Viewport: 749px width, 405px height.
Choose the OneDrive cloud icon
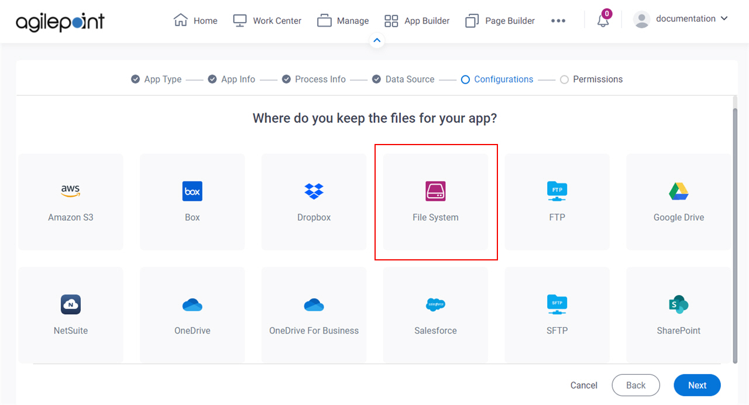[x=192, y=304]
